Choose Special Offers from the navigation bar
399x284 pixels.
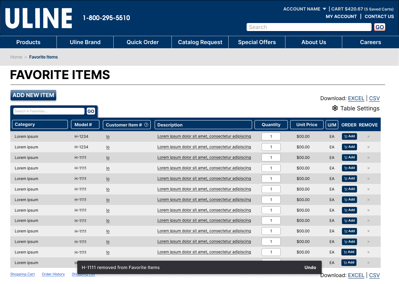257,42
